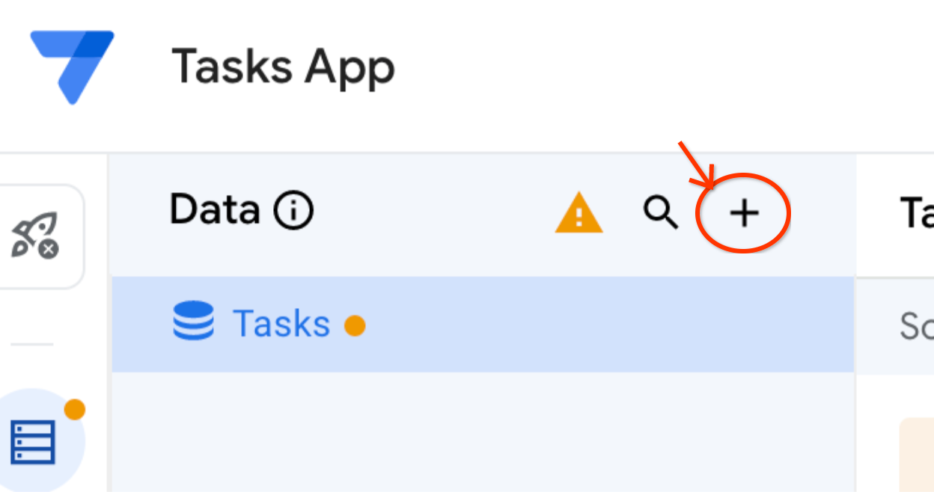
Task: Expand the Tasks table details
Action: tap(281, 323)
